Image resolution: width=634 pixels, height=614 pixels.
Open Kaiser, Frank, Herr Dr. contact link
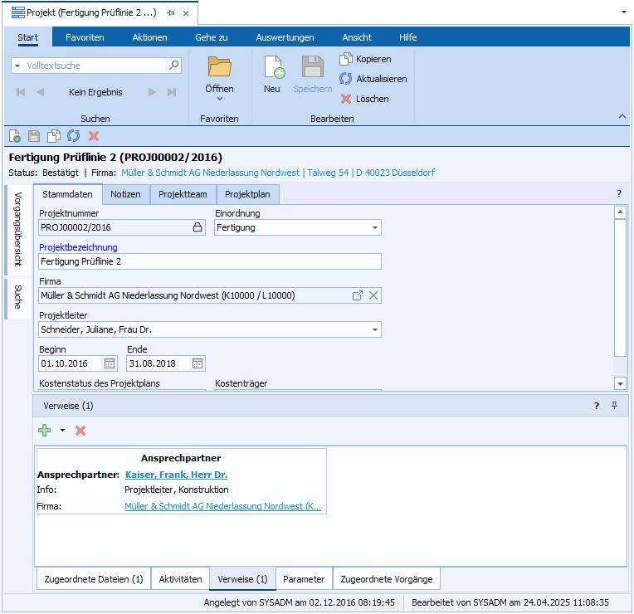point(176,475)
